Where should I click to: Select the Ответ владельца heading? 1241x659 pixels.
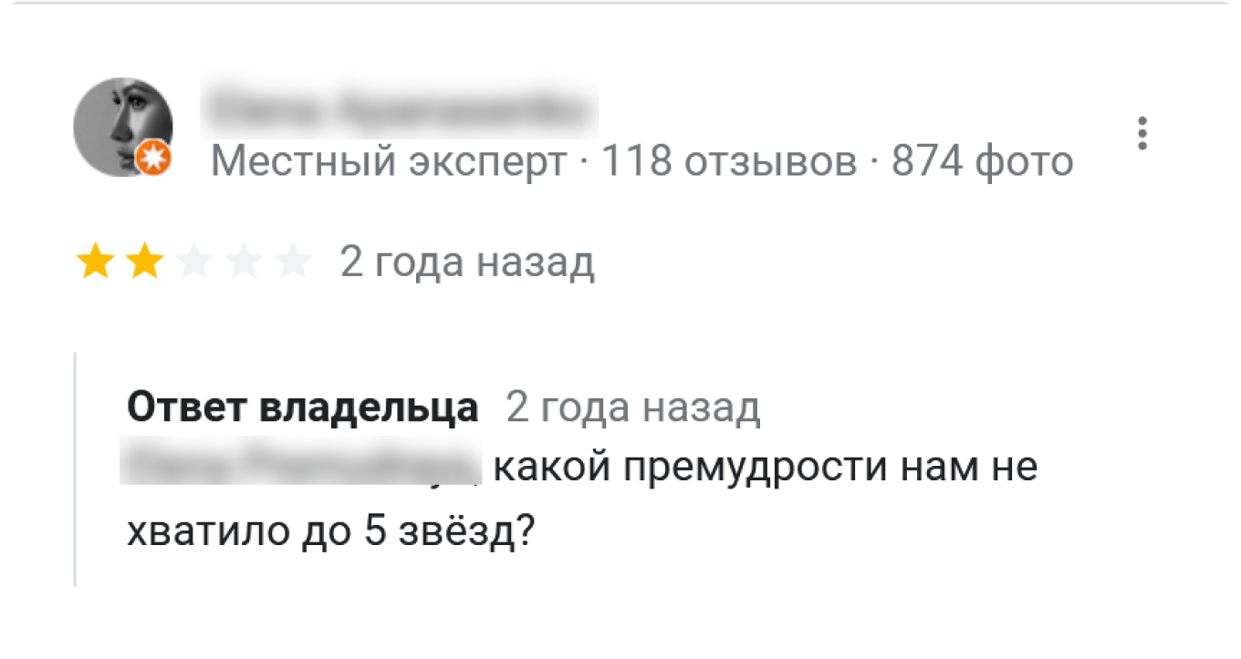[303, 407]
